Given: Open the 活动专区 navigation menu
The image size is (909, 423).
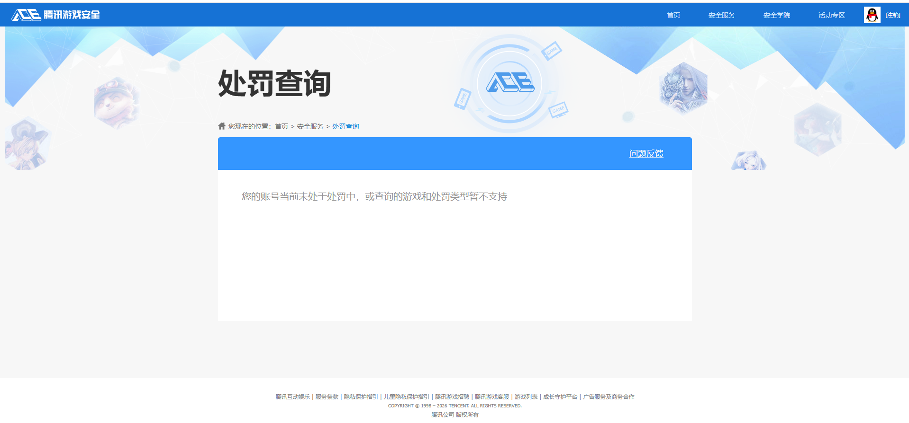Looking at the screenshot, I should pyautogui.click(x=832, y=15).
